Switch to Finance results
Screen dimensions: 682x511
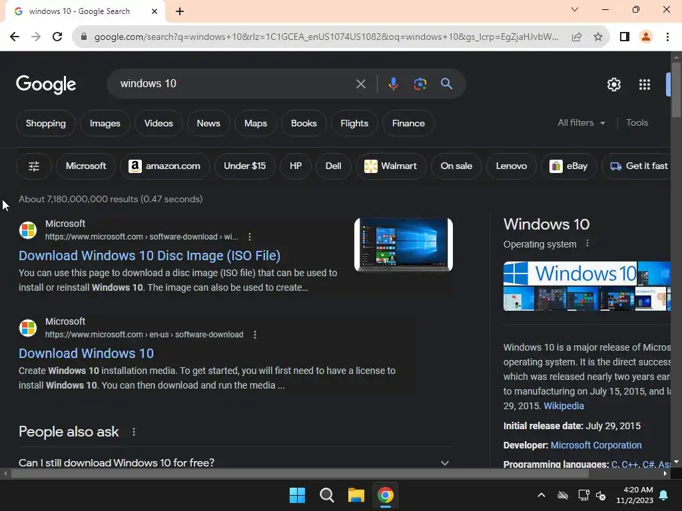click(408, 123)
